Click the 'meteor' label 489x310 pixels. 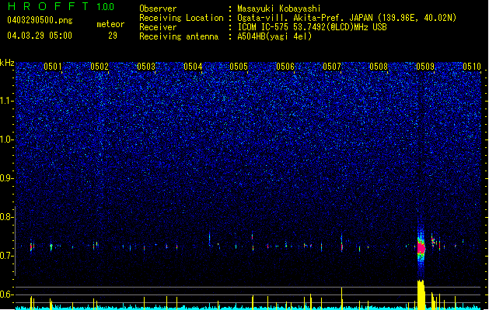point(110,24)
